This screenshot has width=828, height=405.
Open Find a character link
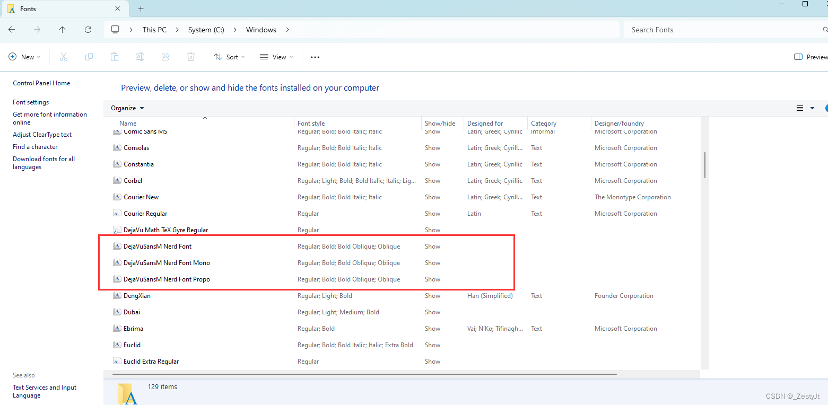[x=35, y=147]
